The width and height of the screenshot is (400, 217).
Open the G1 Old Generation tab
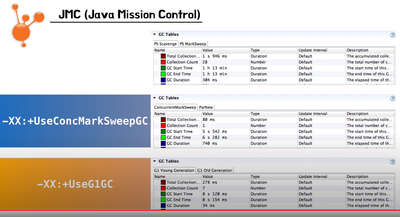tap(214, 170)
